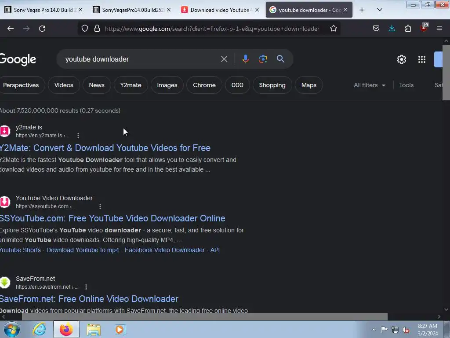Screen dimensions: 450x338
Task: Click the youtube downloader search field
Action: pos(141,59)
